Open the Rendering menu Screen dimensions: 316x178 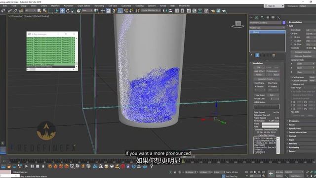[x=99, y=5]
